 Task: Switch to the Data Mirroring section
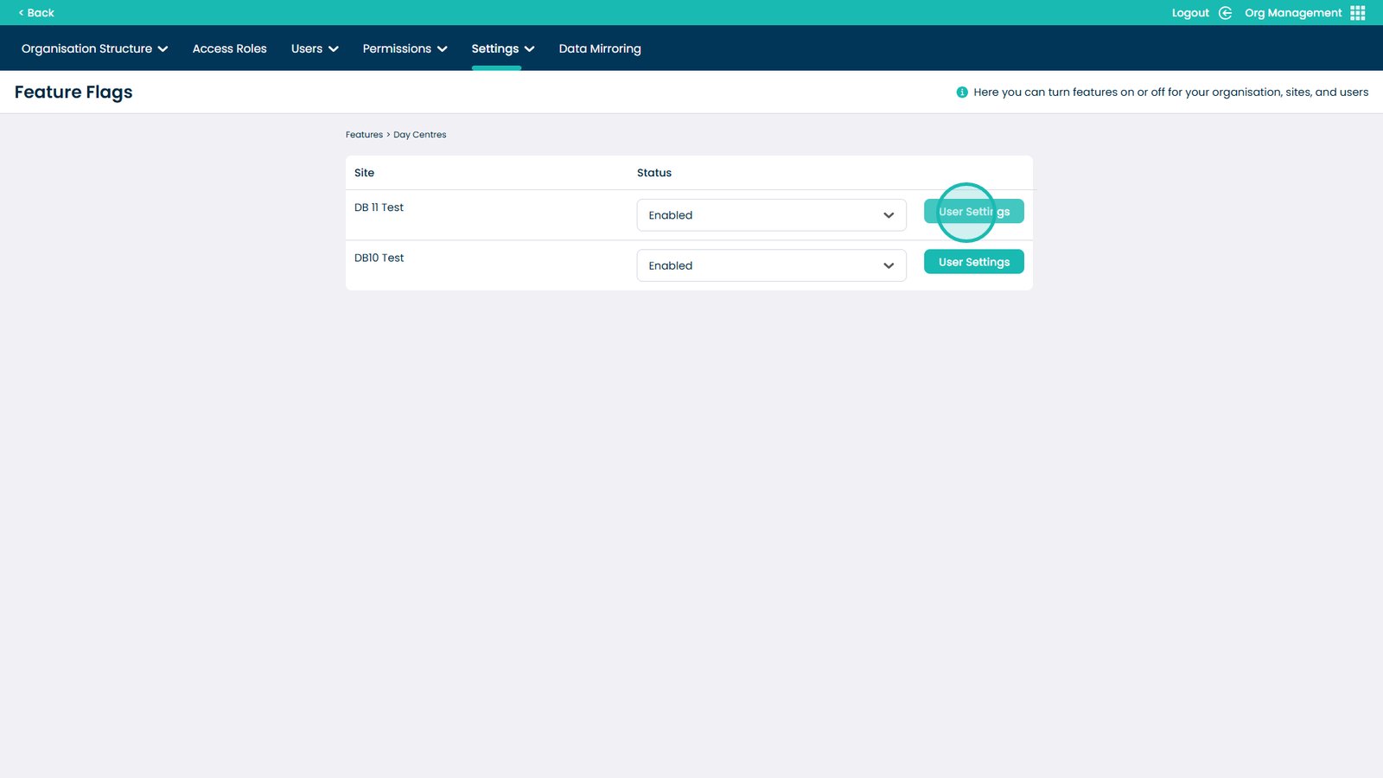coord(600,48)
